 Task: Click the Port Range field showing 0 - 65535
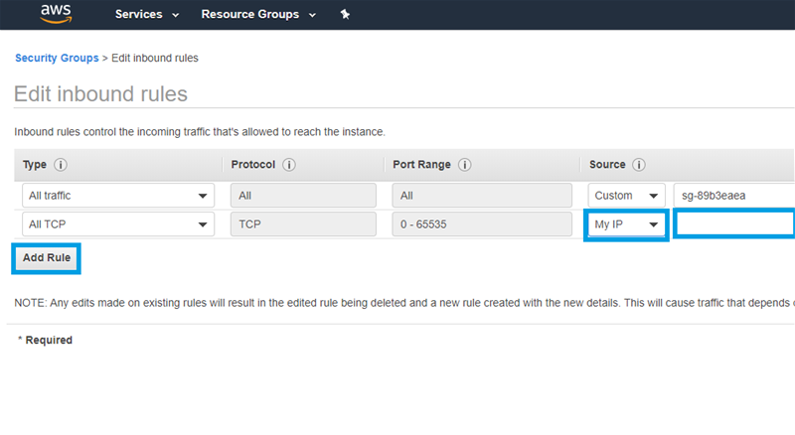point(481,224)
